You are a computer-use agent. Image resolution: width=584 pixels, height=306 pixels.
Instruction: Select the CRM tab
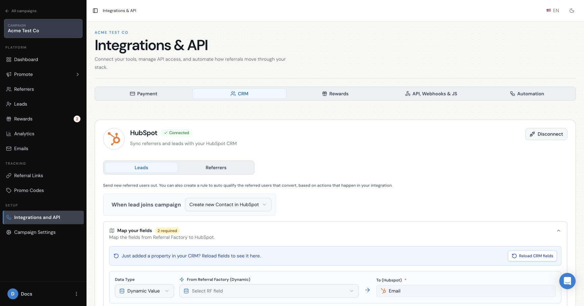pos(239,94)
